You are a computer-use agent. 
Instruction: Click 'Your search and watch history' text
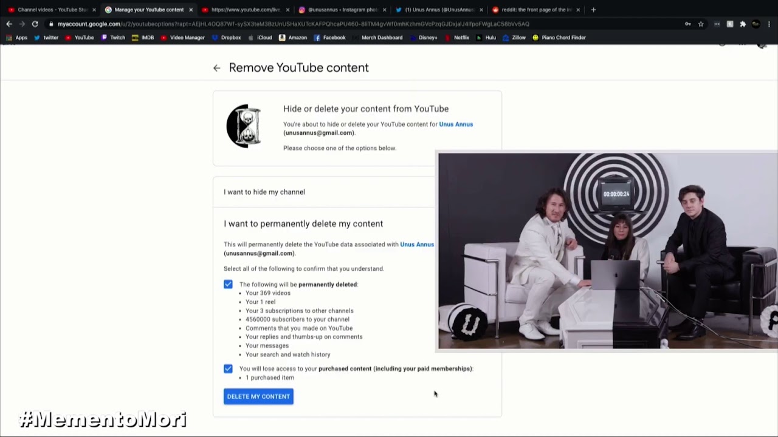[x=288, y=354]
